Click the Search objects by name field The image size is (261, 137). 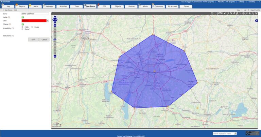click(x=224, y=134)
